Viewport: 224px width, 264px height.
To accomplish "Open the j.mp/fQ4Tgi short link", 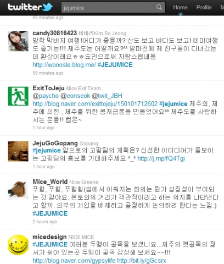I will [161, 158].
